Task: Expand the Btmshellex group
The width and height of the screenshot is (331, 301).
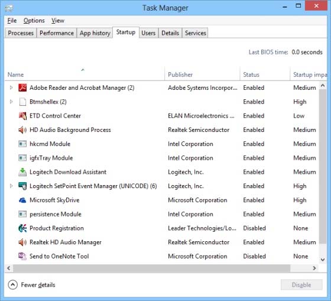Action: point(11,102)
